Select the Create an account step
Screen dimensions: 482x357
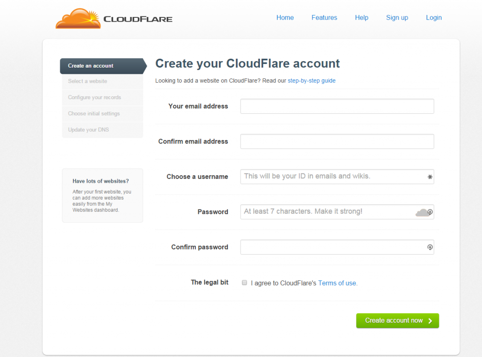(103, 66)
